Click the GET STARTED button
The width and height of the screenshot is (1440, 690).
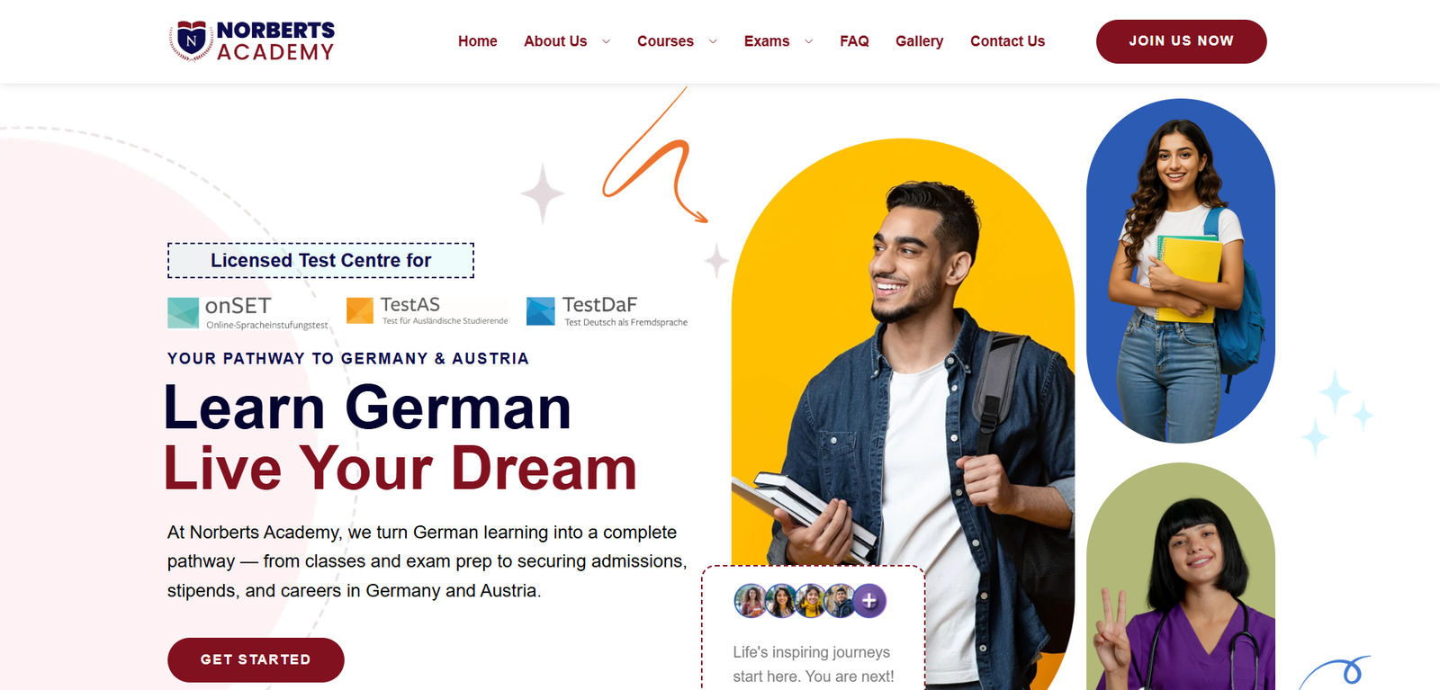[x=256, y=659]
